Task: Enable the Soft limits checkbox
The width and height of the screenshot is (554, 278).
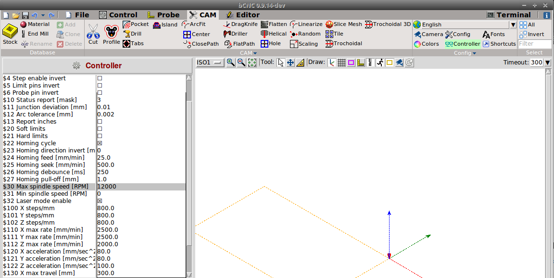Action: pos(100,129)
